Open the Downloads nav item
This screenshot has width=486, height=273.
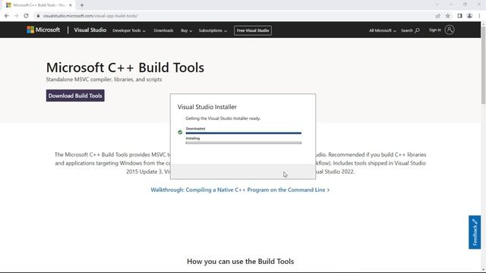click(x=163, y=30)
